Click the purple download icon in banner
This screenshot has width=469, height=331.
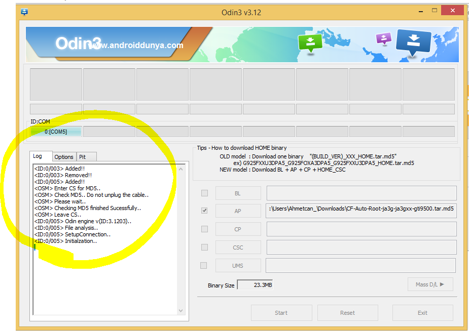pos(384,39)
